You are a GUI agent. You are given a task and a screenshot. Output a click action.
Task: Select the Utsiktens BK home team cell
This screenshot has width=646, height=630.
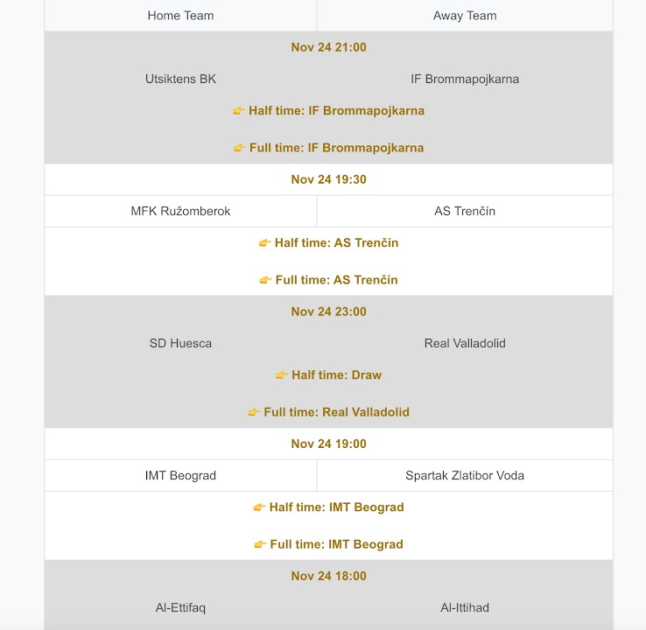click(x=180, y=79)
